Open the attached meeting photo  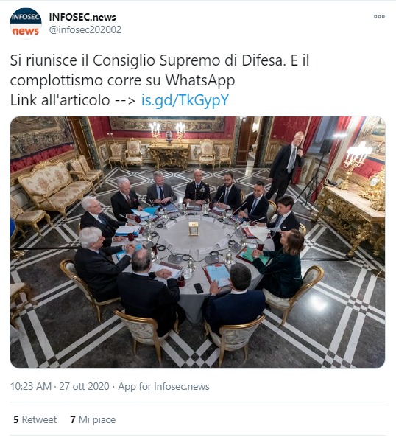point(197,242)
